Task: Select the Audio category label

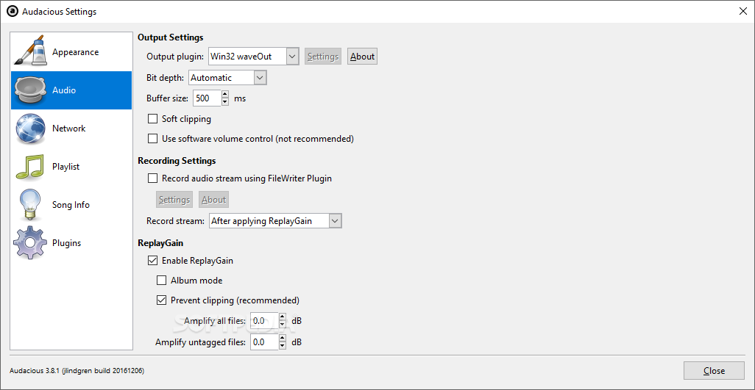Action: click(x=64, y=90)
